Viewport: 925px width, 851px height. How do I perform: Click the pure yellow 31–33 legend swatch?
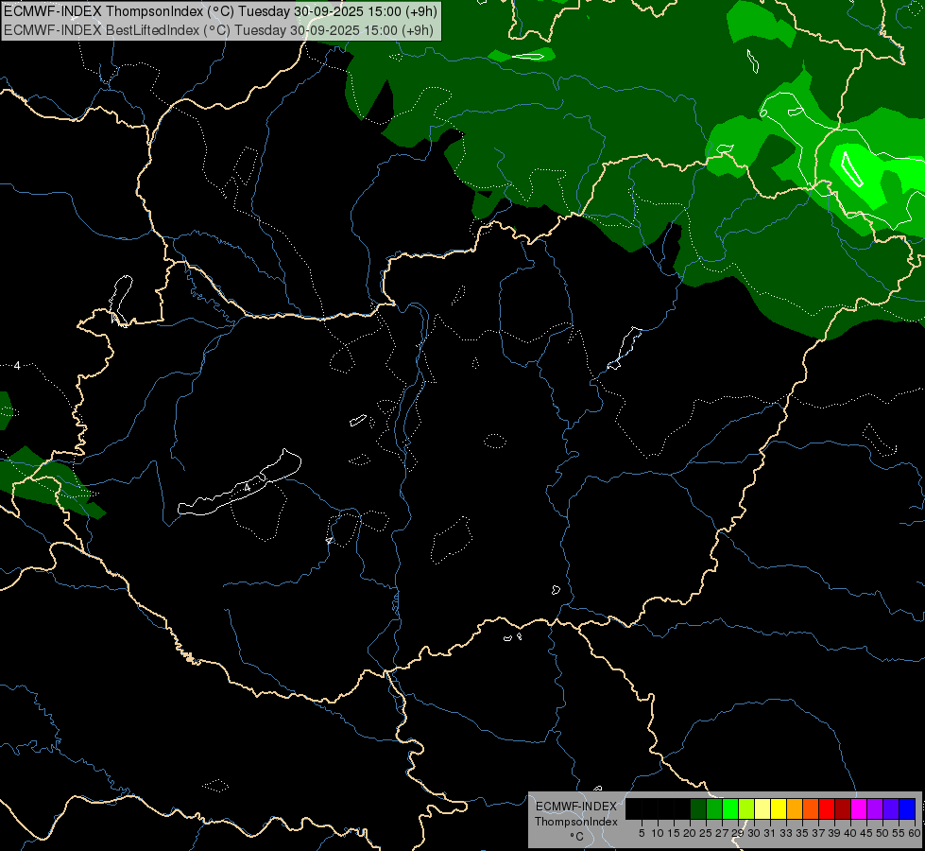tap(779, 808)
